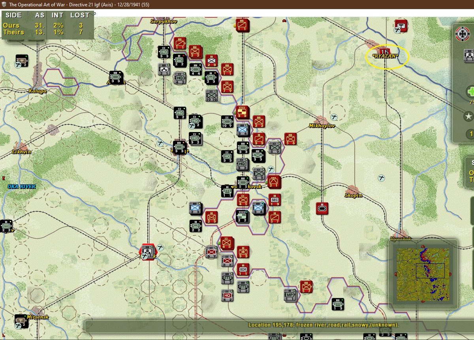
Task: Click the black 4-4 E armored counter
Action: (196, 69)
